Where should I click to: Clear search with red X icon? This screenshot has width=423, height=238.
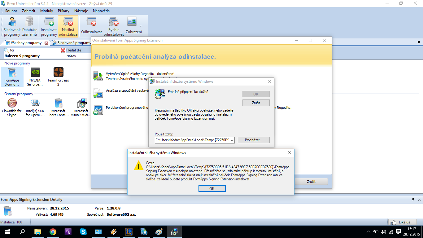pyautogui.click(x=63, y=50)
